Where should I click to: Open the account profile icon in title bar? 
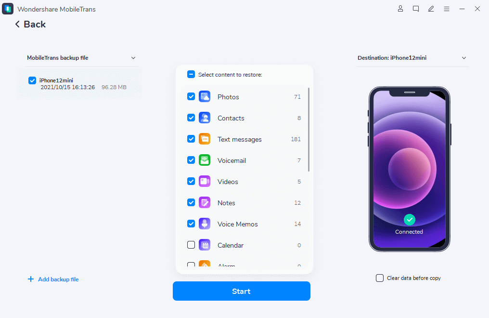400,9
